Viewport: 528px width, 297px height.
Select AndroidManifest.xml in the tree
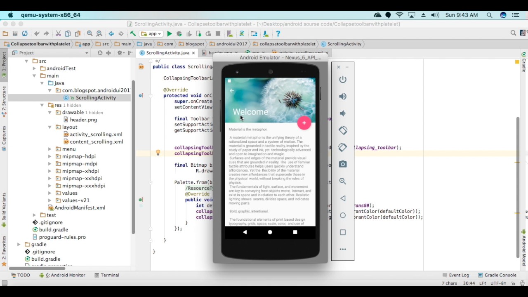(80, 208)
